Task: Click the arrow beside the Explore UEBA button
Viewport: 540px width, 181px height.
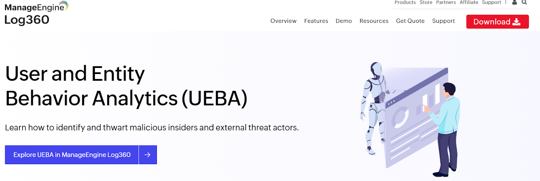Action: point(147,155)
